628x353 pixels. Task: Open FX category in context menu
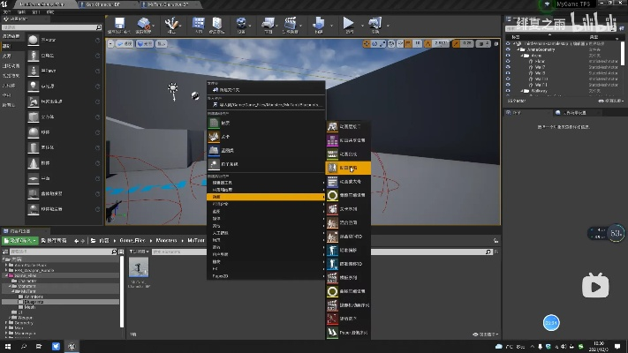pyautogui.click(x=266, y=269)
